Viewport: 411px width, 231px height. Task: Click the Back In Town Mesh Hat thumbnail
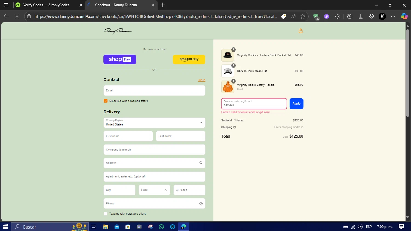pos(228,71)
